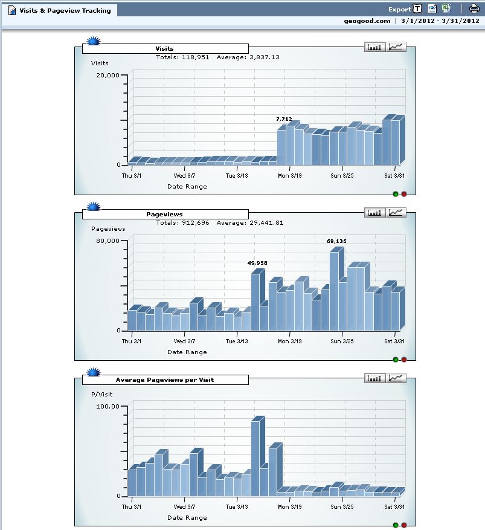Click the blue starburst icon on Visits panel
Screen dimensions: 485x530
point(93,42)
